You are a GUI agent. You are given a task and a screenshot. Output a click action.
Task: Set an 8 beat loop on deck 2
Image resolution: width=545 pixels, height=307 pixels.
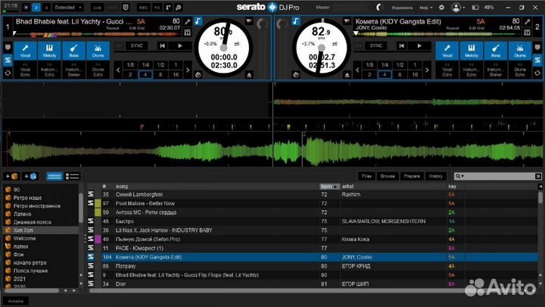coord(400,74)
